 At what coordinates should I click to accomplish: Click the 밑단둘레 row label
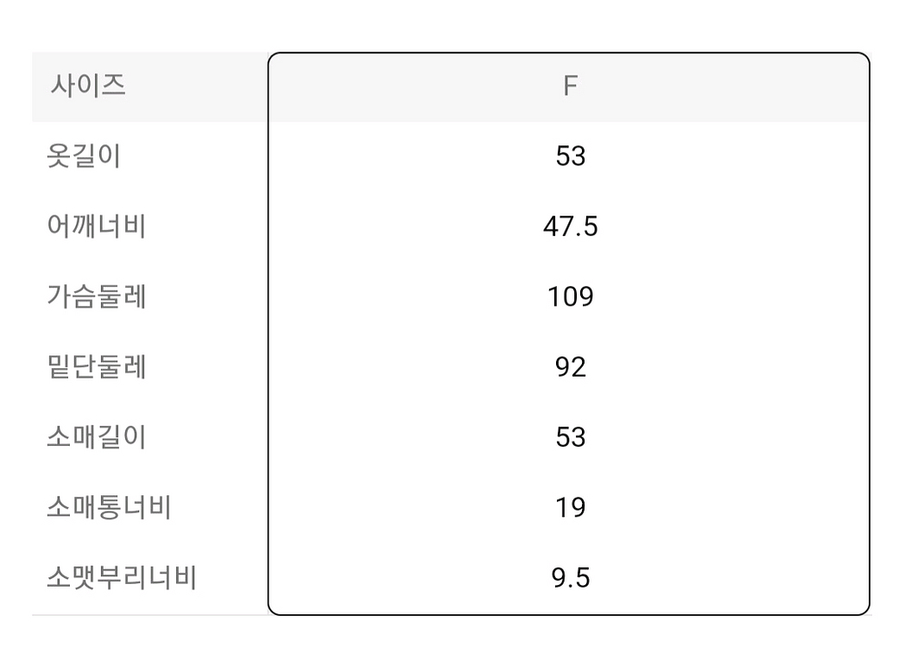tap(97, 367)
